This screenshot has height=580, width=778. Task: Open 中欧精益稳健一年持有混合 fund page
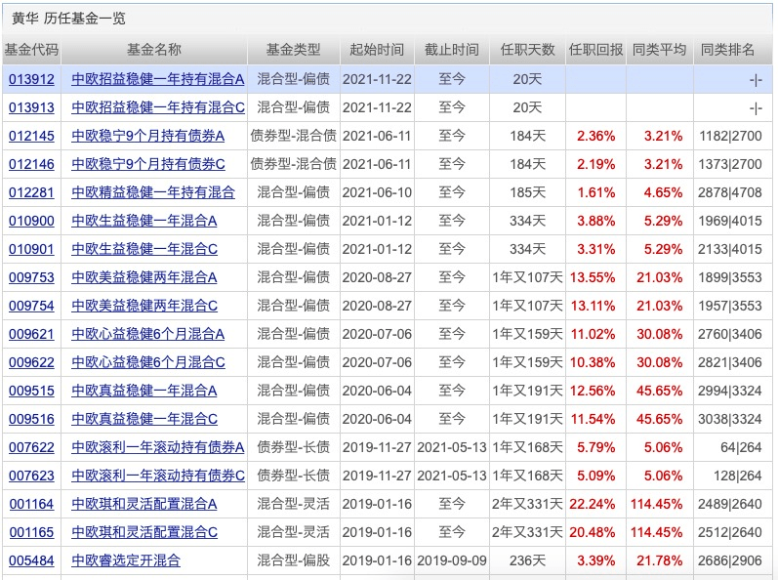(x=153, y=192)
